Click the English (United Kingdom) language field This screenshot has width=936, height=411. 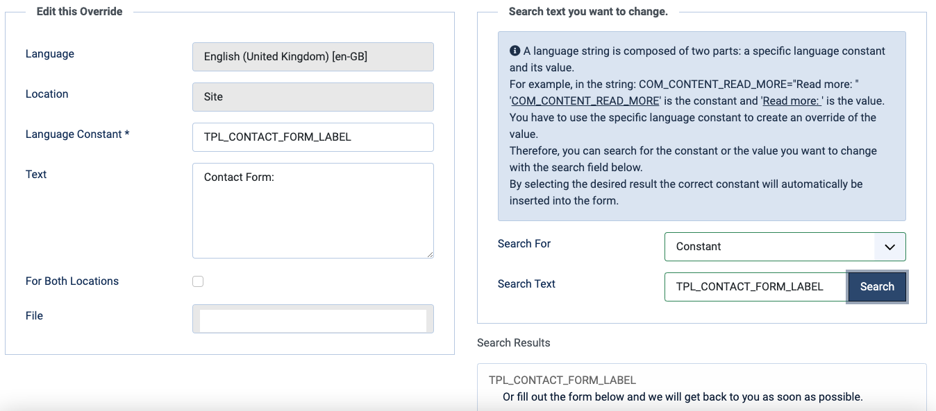312,57
